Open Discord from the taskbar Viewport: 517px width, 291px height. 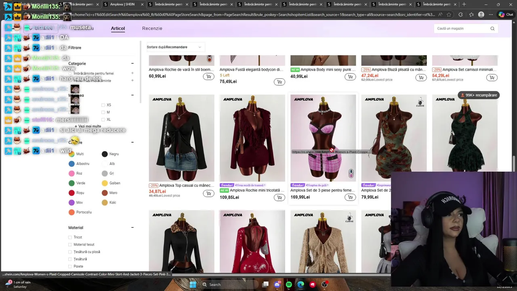tap(277, 285)
